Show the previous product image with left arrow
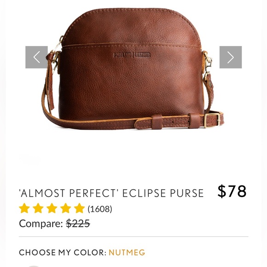 point(36,57)
